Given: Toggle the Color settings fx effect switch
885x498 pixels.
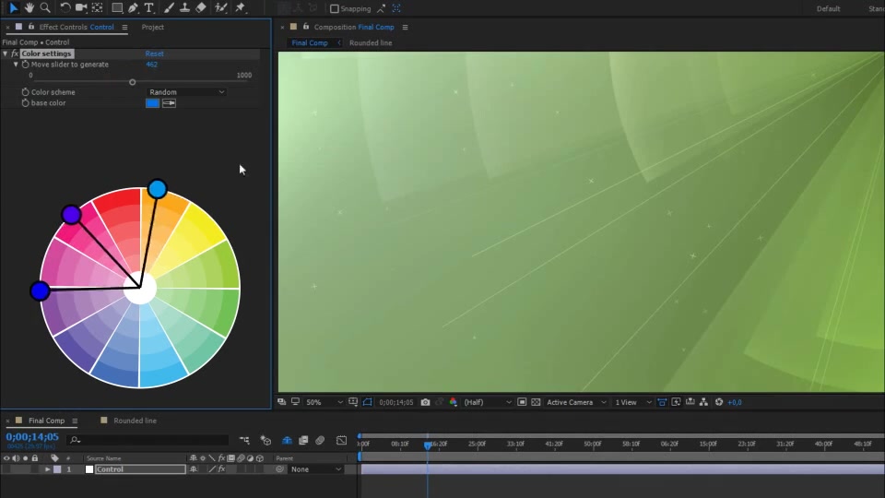Looking at the screenshot, I should 15,53.
